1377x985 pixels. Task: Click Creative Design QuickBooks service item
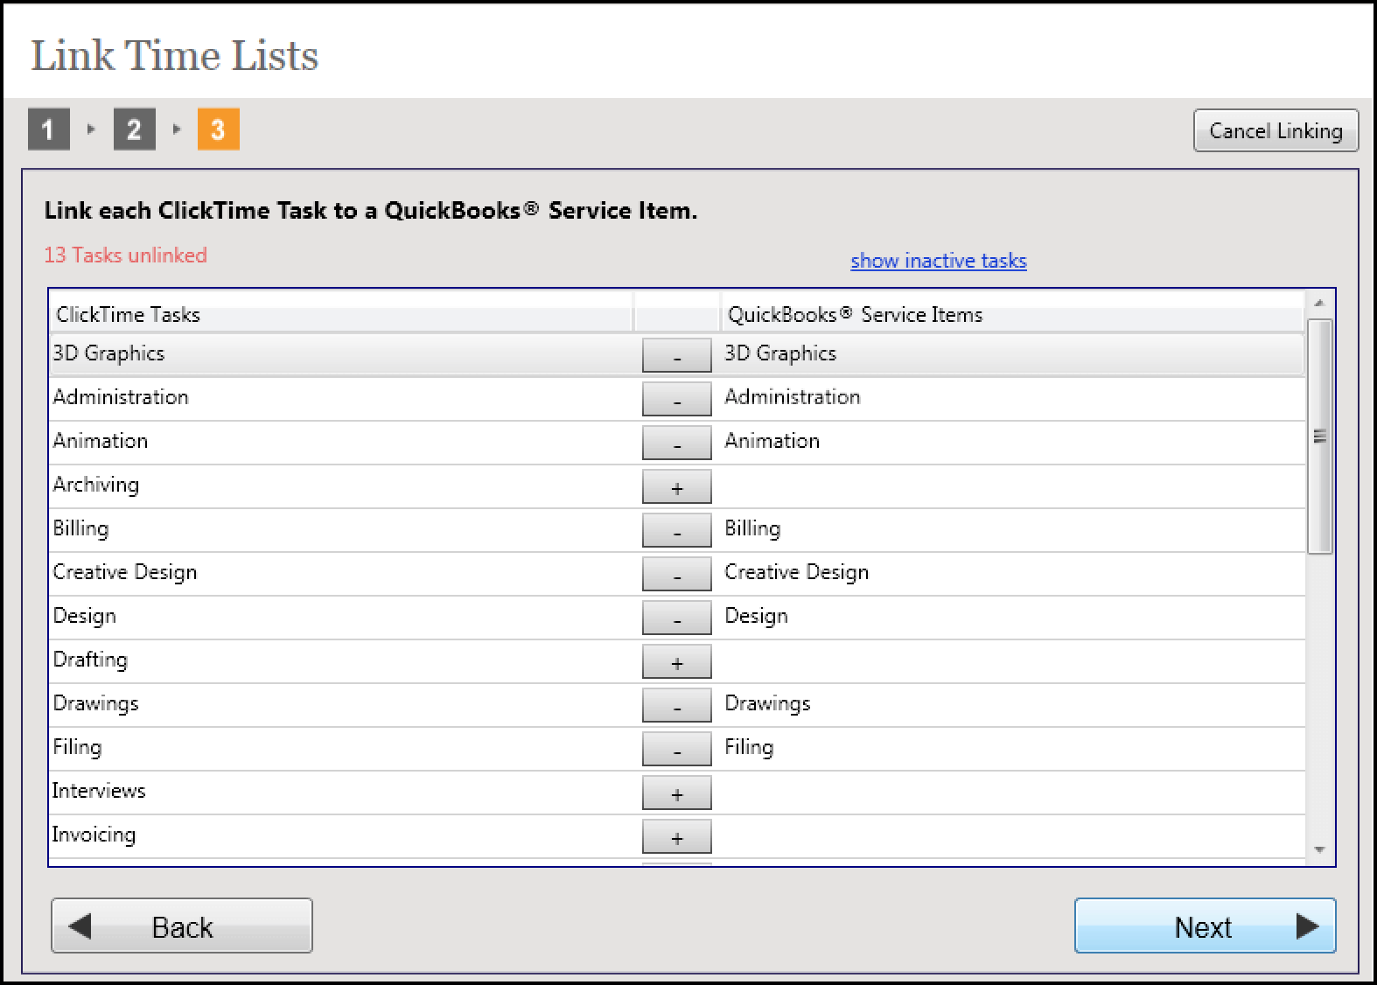797,572
